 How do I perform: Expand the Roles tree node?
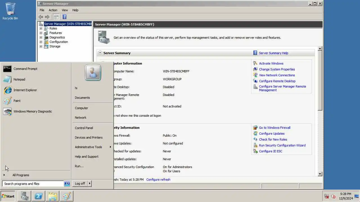(41, 28)
